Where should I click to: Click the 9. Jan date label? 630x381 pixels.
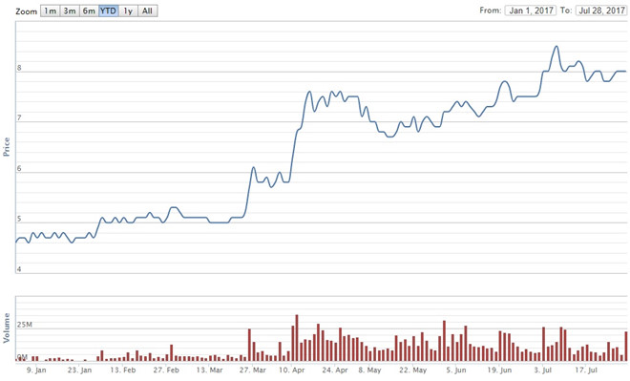point(36,370)
